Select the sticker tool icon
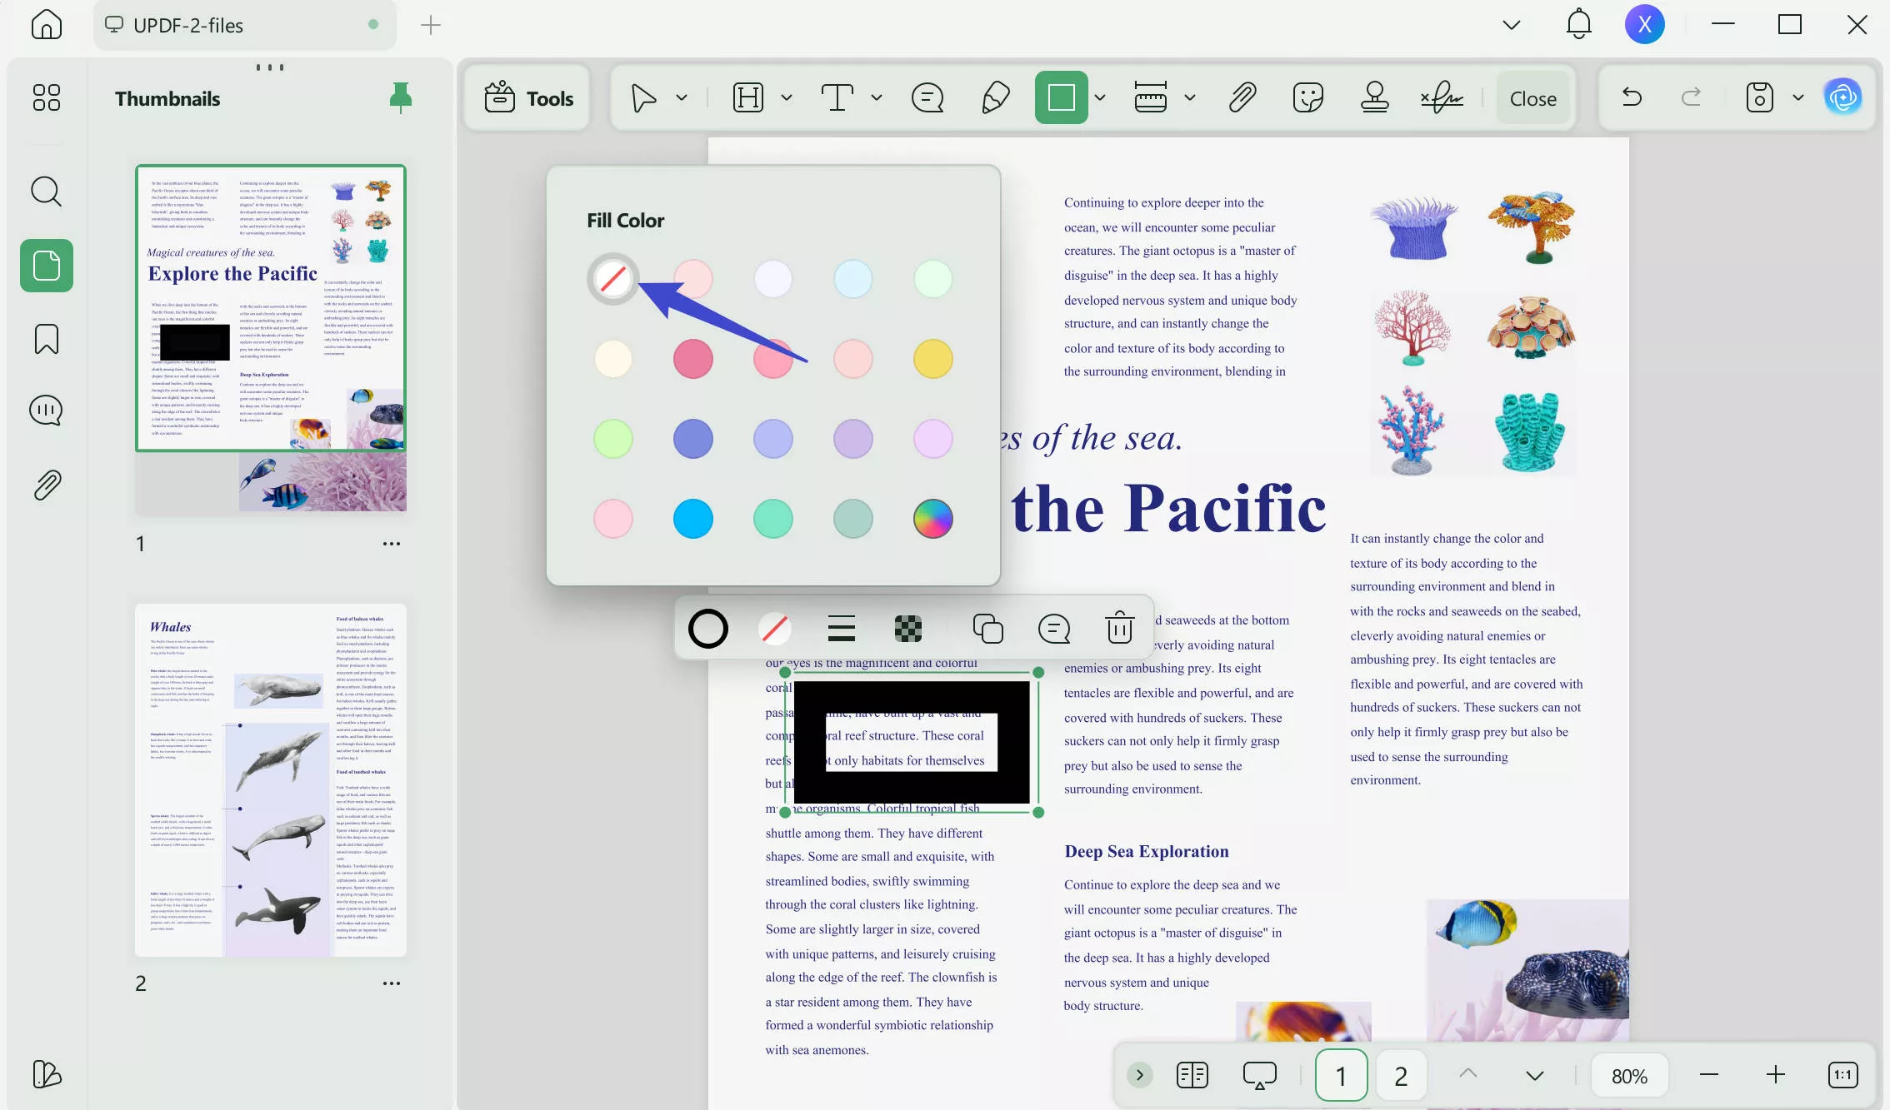 (1307, 97)
